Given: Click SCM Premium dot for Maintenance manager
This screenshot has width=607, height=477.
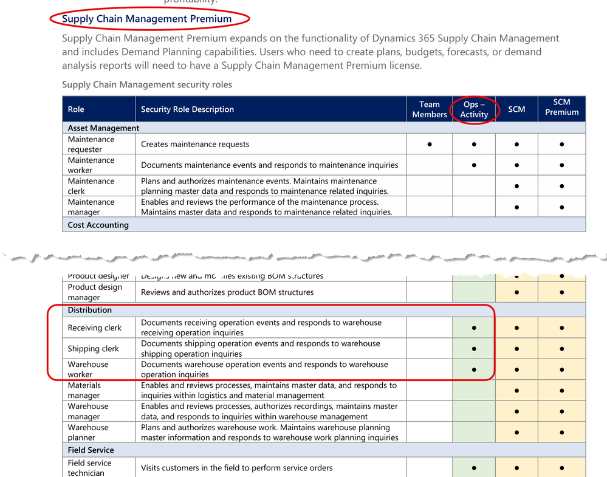Looking at the screenshot, I should tap(561, 207).
